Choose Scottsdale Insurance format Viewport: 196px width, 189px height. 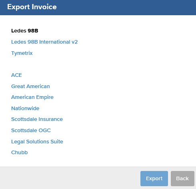[x=37, y=119]
